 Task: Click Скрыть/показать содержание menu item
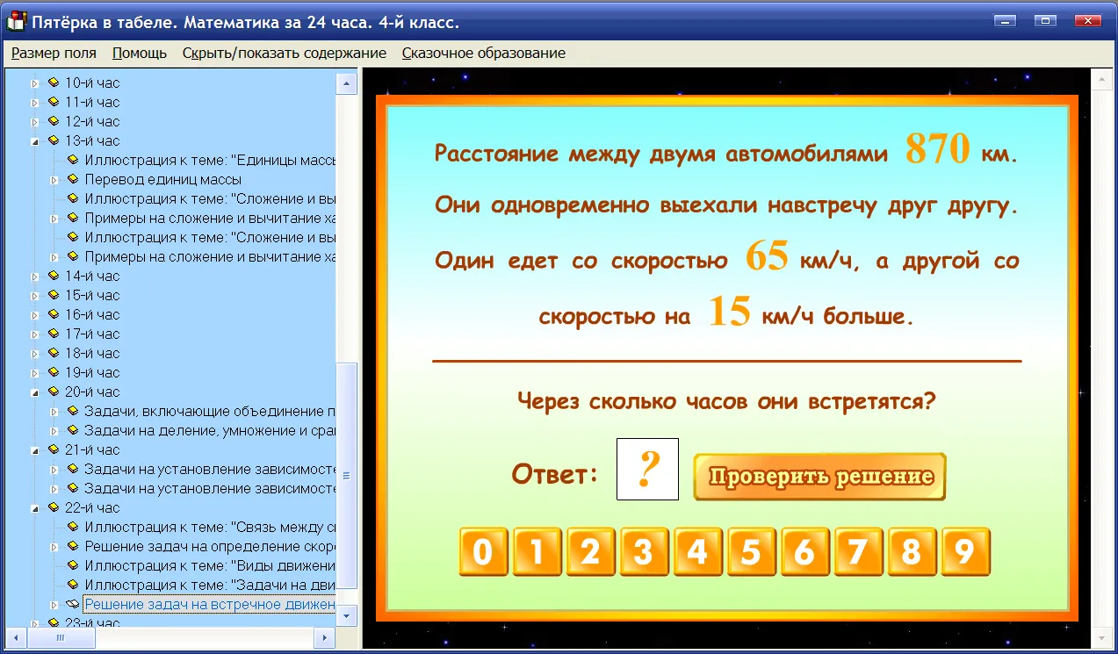click(285, 53)
